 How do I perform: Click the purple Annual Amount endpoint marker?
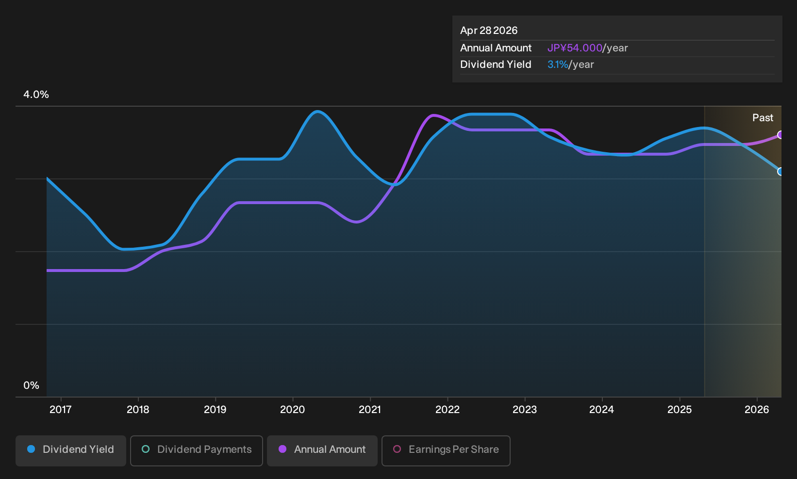pos(780,135)
